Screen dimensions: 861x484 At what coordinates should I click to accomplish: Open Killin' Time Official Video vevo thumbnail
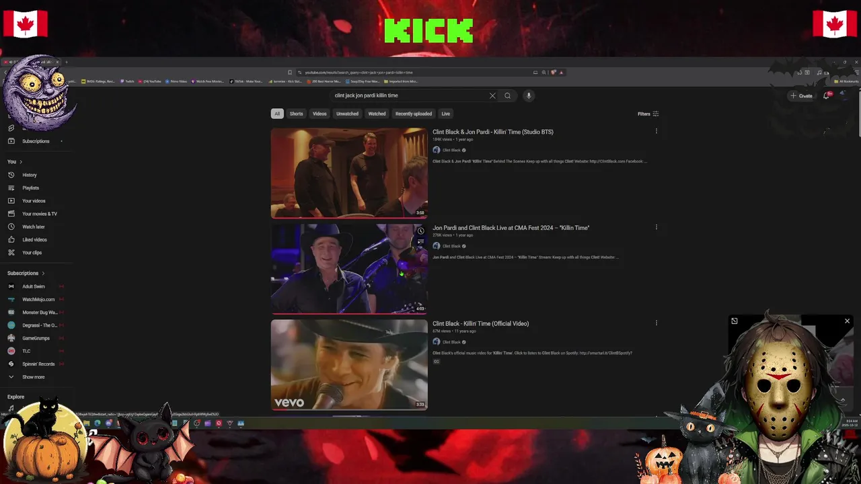pos(349,364)
